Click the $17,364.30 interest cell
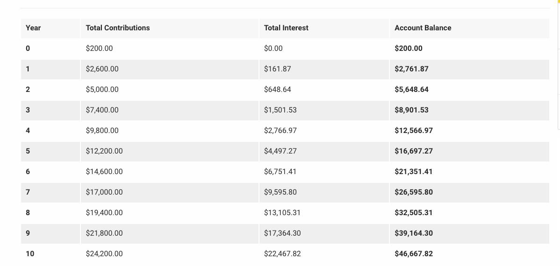The width and height of the screenshot is (560, 266). tap(282, 233)
